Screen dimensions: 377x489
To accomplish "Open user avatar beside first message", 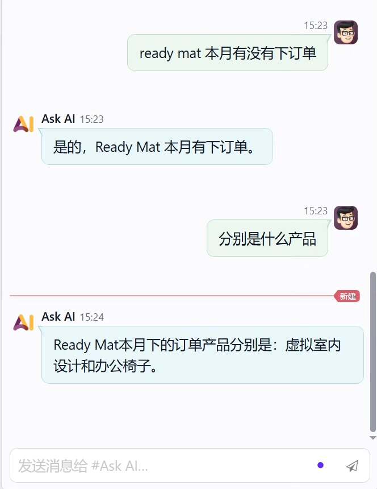I will [346, 32].
